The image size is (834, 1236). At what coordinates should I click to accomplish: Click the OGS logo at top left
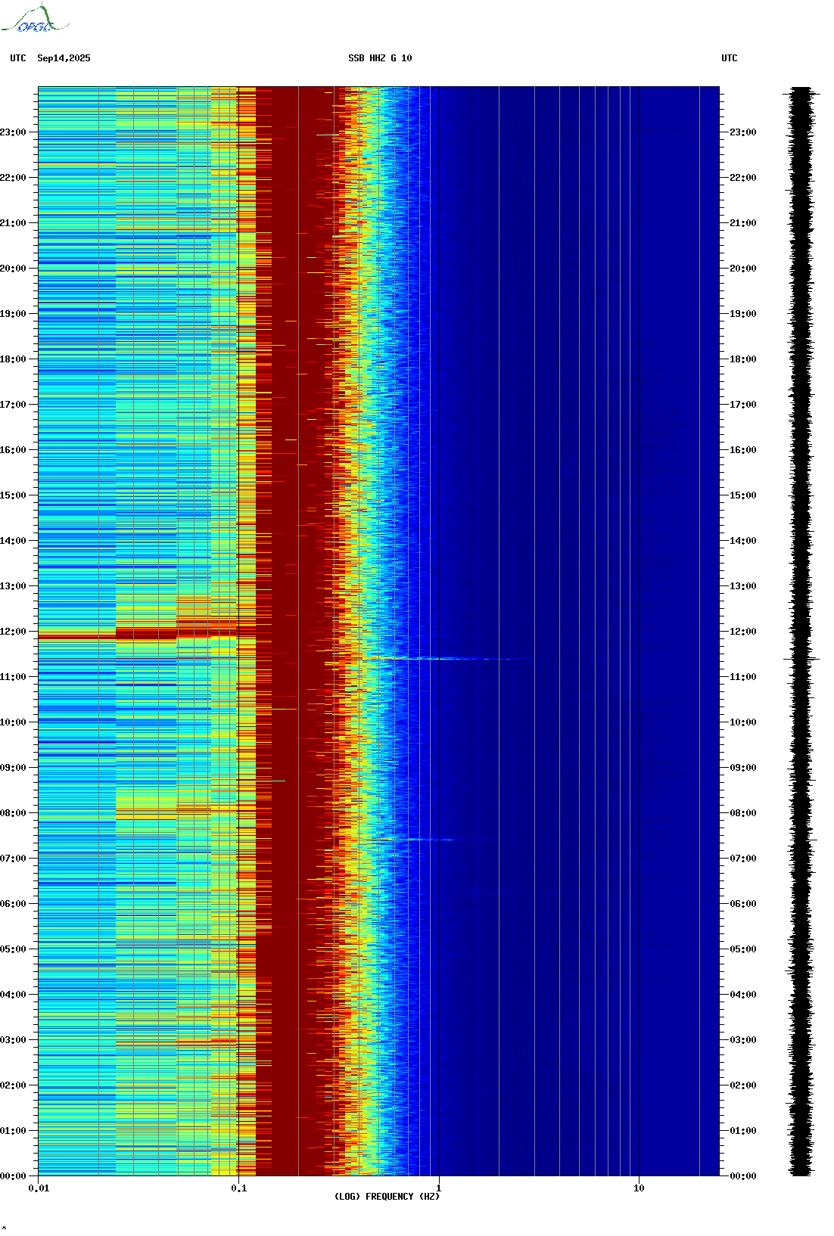click(34, 19)
